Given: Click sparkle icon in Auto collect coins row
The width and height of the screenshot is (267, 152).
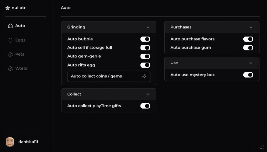Looking at the screenshot, I should coord(144,76).
